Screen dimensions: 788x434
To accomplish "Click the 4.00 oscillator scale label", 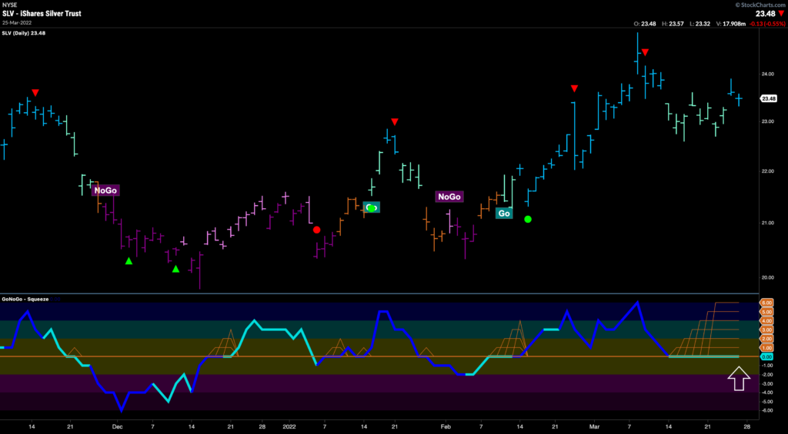I will point(767,320).
